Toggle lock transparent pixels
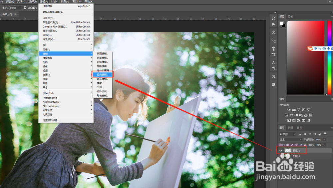This screenshot has height=188, width=333. (x=288, y=145)
